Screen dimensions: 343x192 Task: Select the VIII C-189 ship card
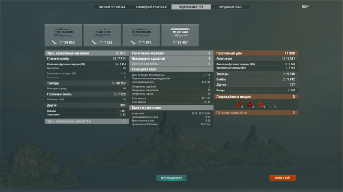[102, 35]
